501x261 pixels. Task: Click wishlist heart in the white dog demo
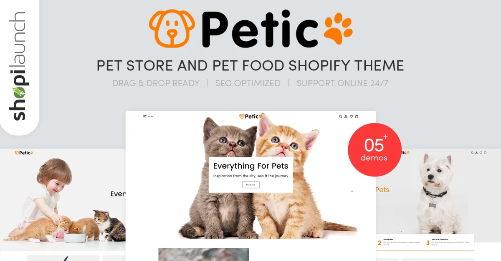pyautogui.click(x=481, y=153)
